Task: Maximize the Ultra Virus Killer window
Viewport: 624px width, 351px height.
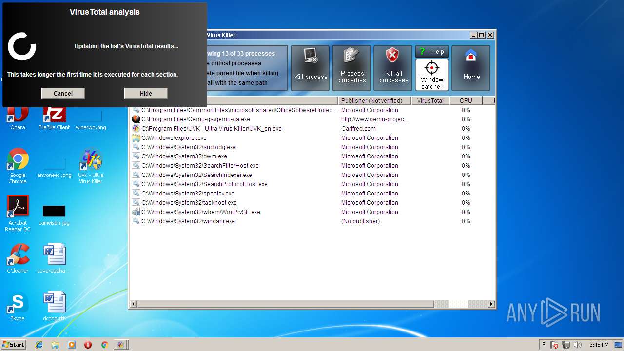Action: [482, 35]
